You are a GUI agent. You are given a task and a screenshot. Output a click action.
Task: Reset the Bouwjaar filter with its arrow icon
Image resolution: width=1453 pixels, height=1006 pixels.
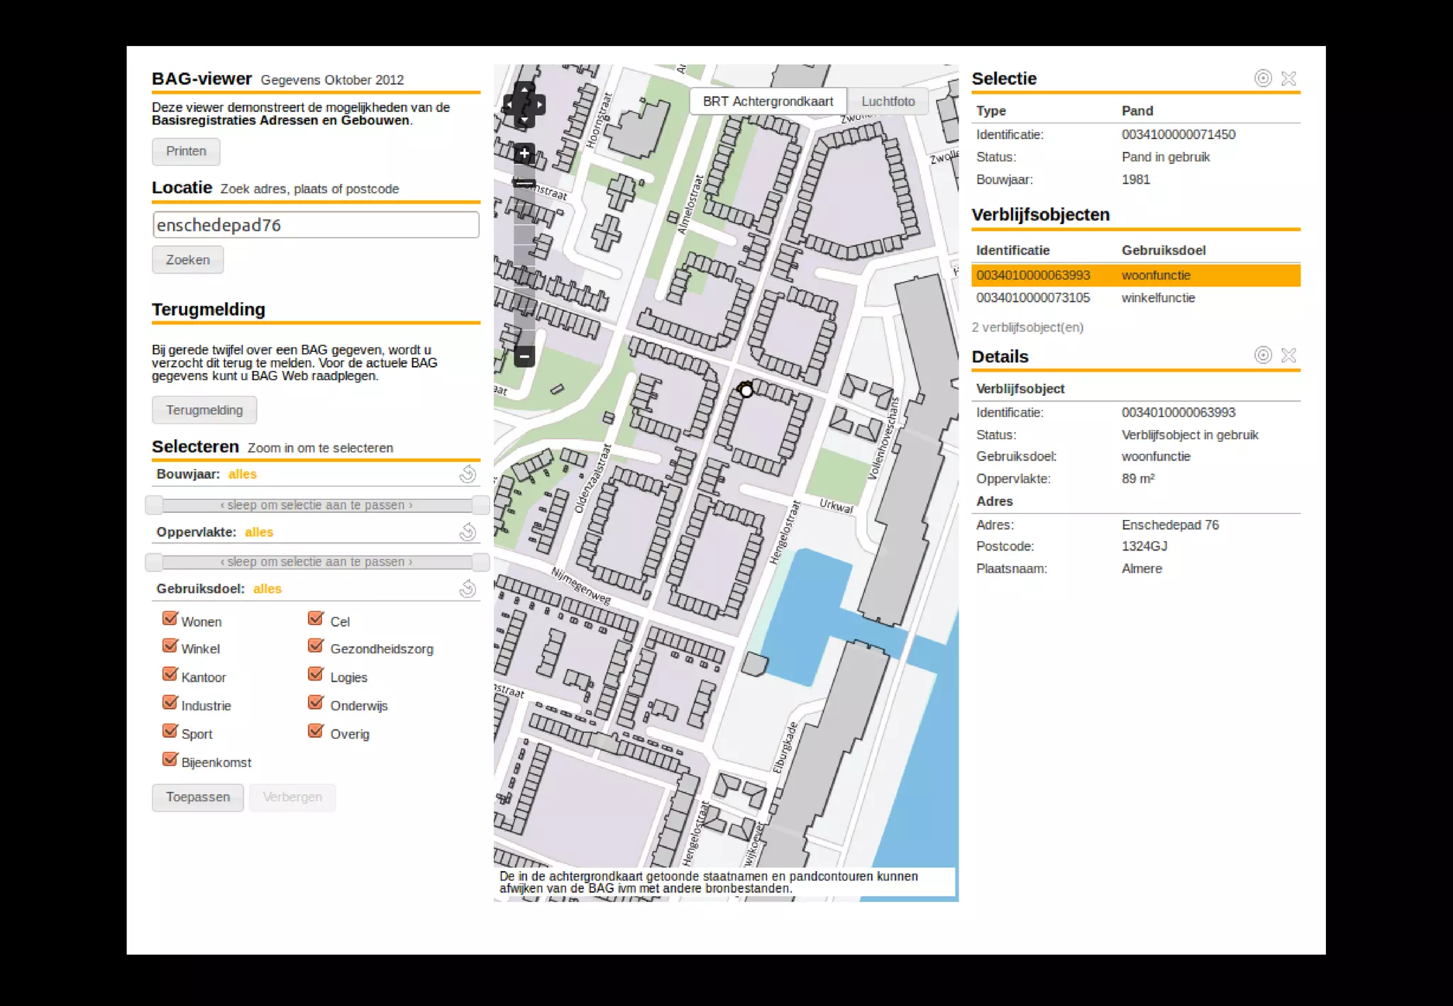click(x=468, y=474)
